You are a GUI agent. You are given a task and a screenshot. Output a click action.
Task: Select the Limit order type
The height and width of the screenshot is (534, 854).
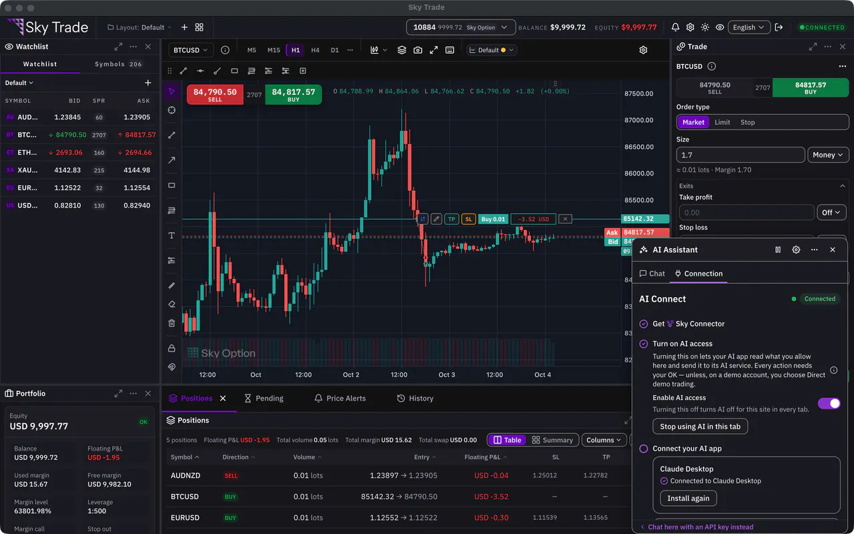[x=723, y=122]
